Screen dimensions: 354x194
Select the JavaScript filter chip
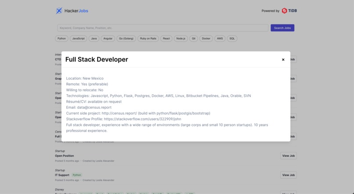coord(78,39)
